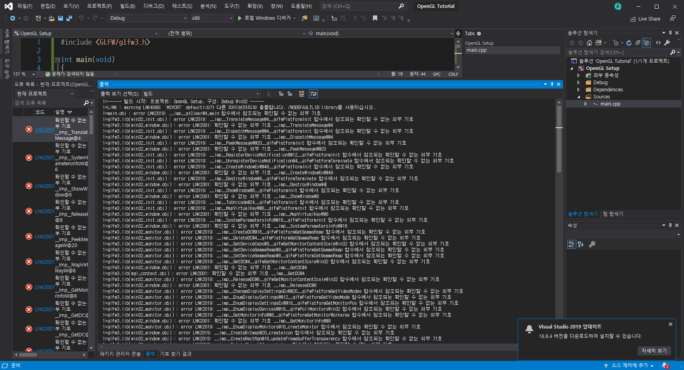Expand the Dependencies folder in Solution Explorer
This screenshot has height=370, width=684.
click(x=578, y=90)
